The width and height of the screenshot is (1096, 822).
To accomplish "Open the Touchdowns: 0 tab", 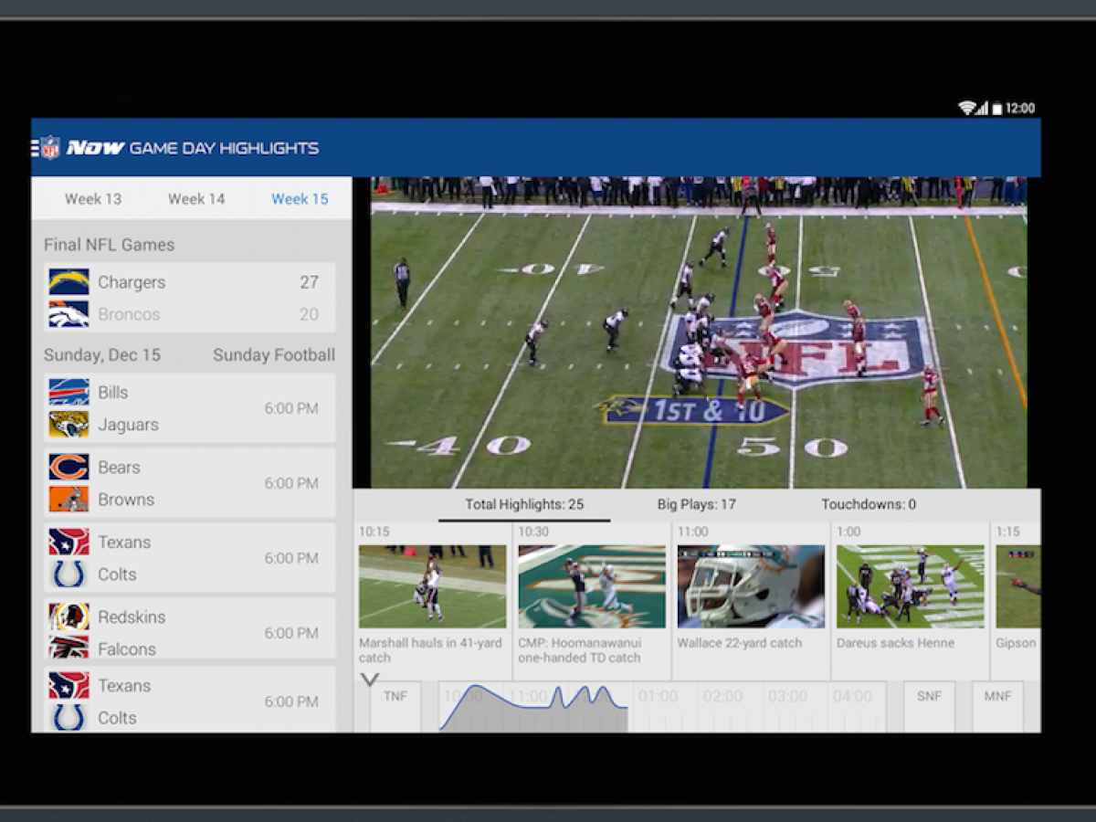I will click(868, 504).
